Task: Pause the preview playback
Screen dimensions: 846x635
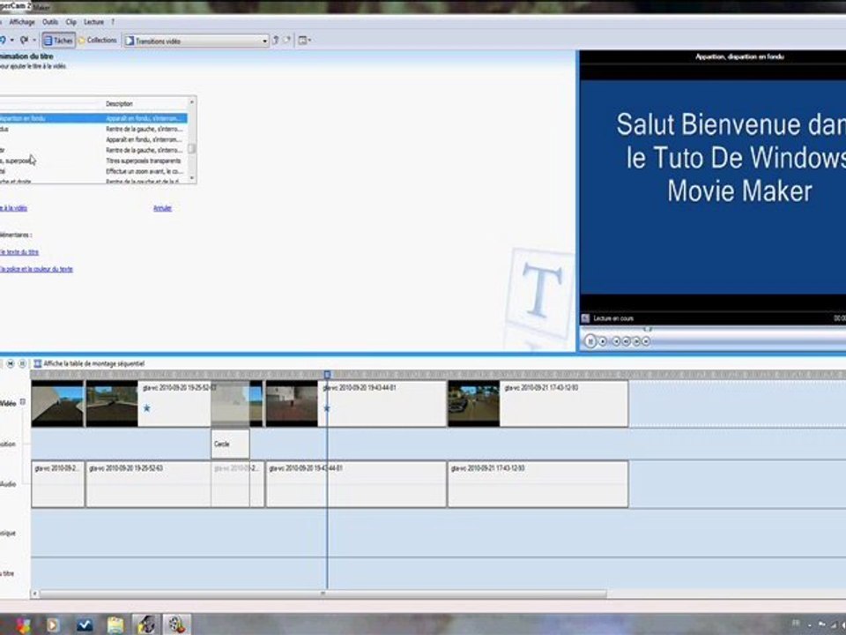Action: 590,341
